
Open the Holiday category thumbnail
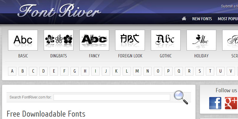click(201, 40)
